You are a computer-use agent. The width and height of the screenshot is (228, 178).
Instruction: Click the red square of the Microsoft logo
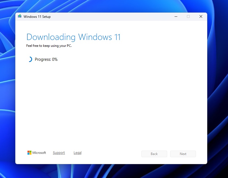point(29,151)
